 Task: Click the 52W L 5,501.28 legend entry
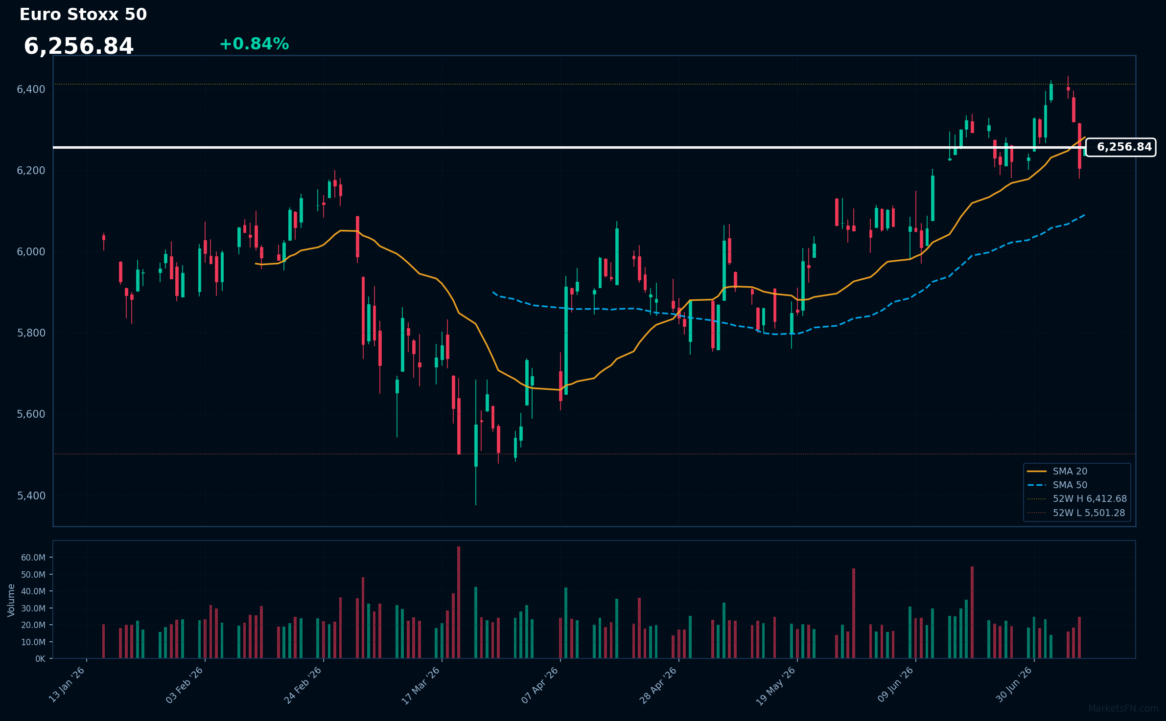click(1076, 513)
